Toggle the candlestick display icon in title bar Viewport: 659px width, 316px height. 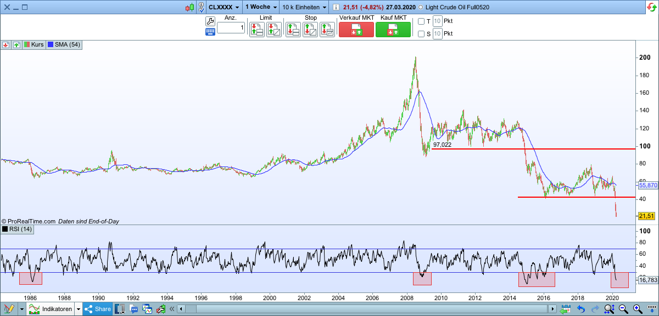(189, 7)
